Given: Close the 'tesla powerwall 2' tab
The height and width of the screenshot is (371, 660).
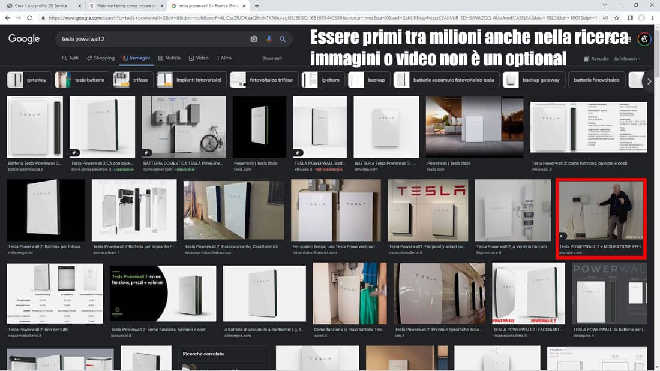Looking at the screenshot, I should [x=244, y=6].
